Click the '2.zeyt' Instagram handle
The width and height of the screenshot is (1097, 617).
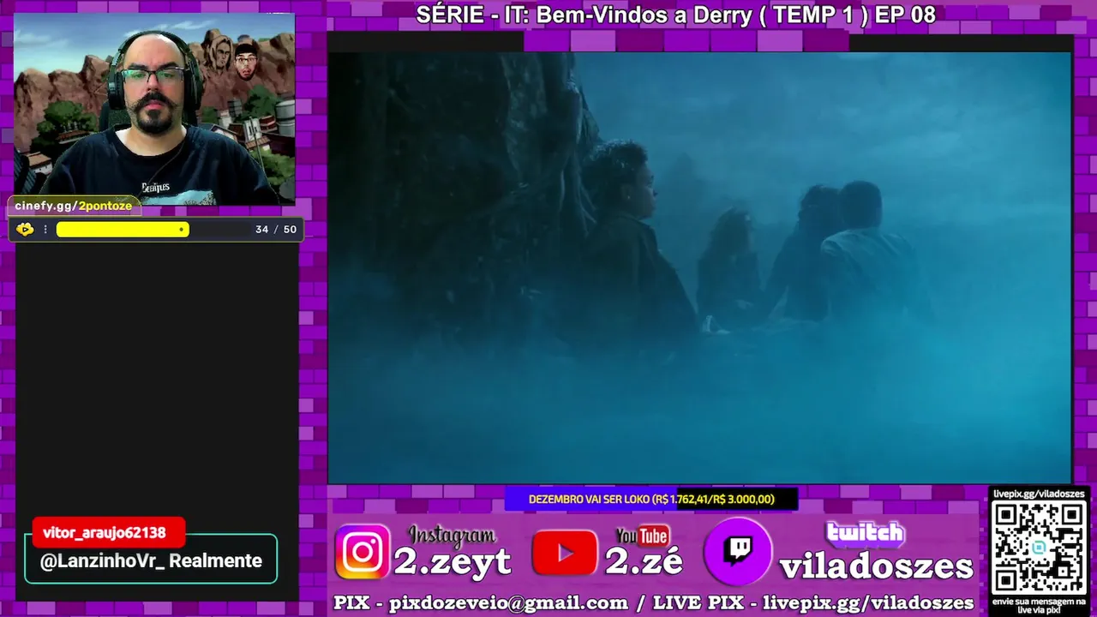pyautogui.click(x=453, y=562)
